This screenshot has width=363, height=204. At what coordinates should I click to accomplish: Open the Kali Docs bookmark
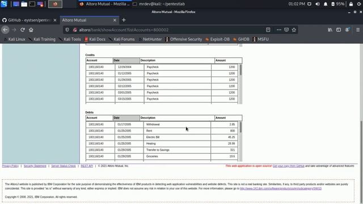(95, 39)
